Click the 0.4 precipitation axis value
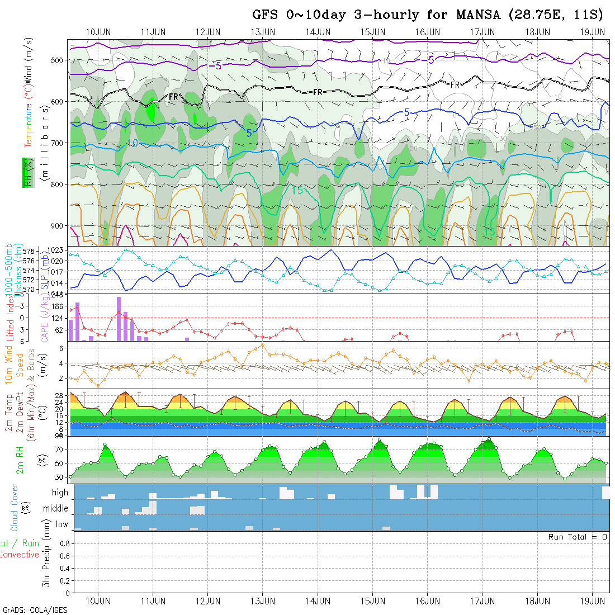 [x=65, y=569]
